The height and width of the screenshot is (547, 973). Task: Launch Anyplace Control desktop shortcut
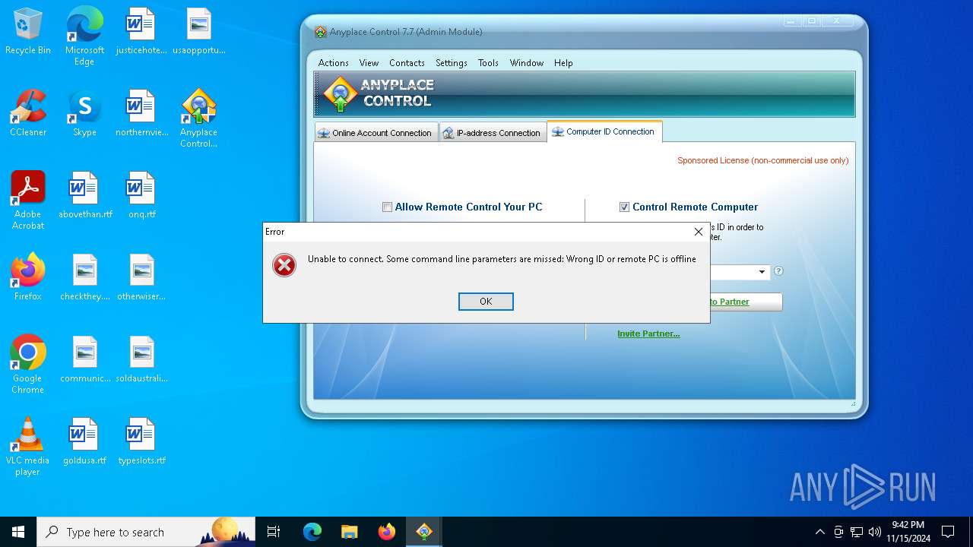[198, 119]
